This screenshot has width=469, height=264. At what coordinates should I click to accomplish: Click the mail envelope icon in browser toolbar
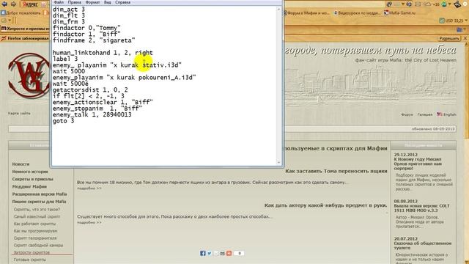click(418, 4)
